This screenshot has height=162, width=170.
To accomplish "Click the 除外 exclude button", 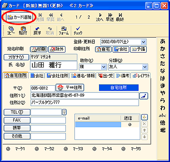I will pyautogui.click(x=57, y=49).
